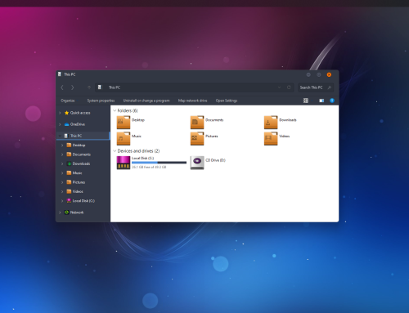Click the Back navigation arrow

[x=62, y=87]
